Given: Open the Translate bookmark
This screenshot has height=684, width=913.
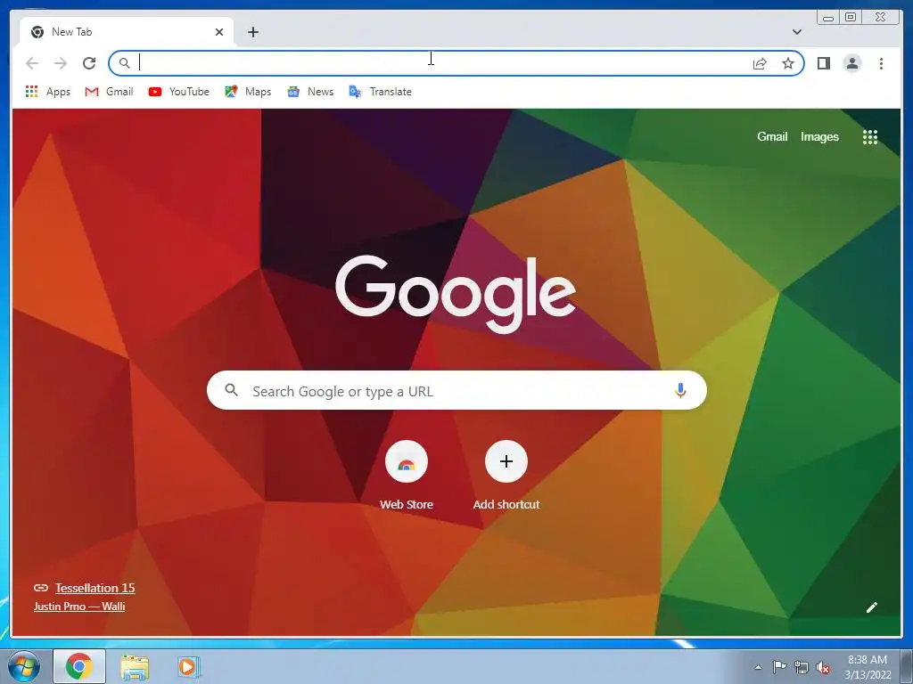Looking at the screenshot, I should tap(380, 92).
